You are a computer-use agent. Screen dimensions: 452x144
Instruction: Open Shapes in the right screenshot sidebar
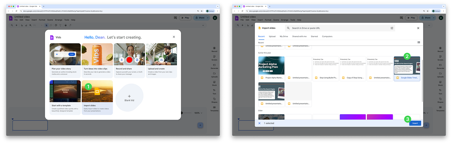pyautogui.click(x=440, y=100)
